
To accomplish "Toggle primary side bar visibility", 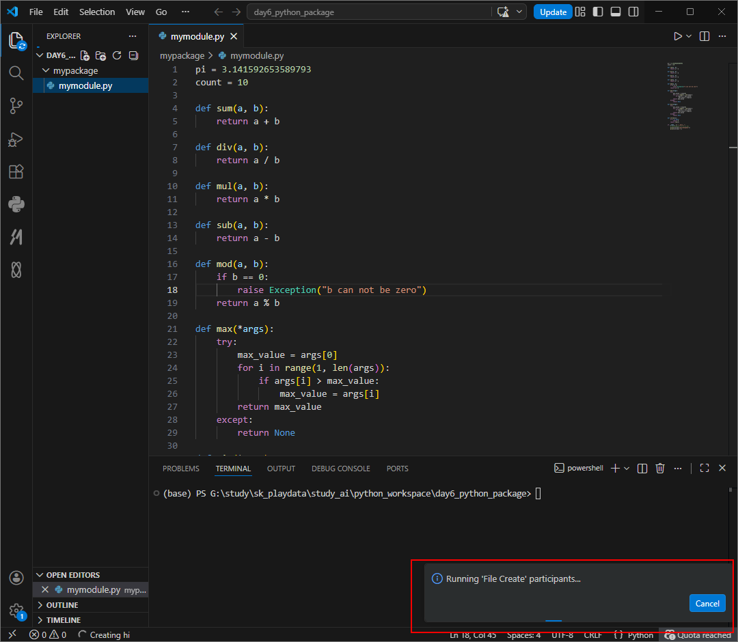I will coord(598,12).
